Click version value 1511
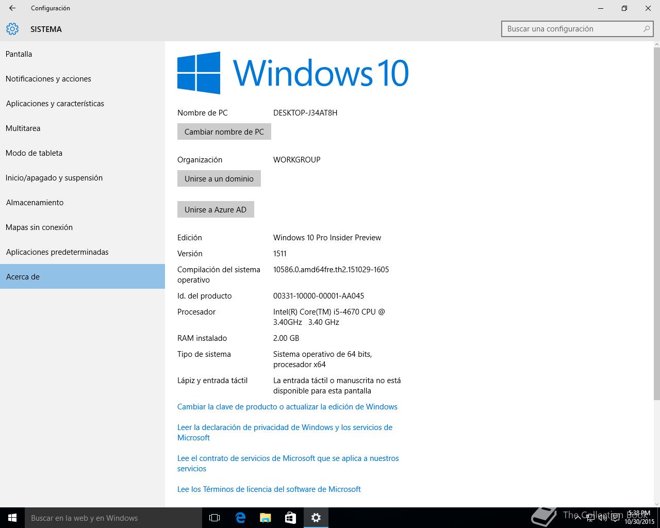The height and width of the screenshot is (528, 660). pos(280,253)
